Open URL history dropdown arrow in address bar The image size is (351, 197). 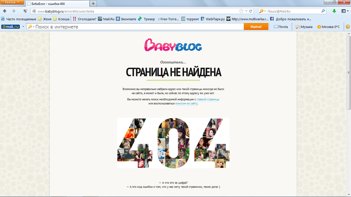pos(246,11)
